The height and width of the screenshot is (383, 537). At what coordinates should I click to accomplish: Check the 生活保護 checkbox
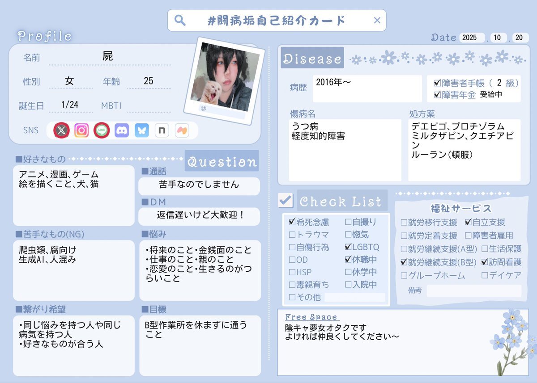[x=485, y=248]
